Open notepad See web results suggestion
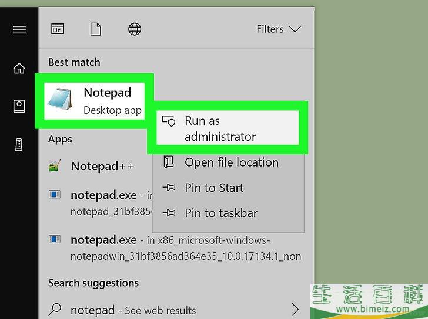428x319 pixels. coord(175,310)
